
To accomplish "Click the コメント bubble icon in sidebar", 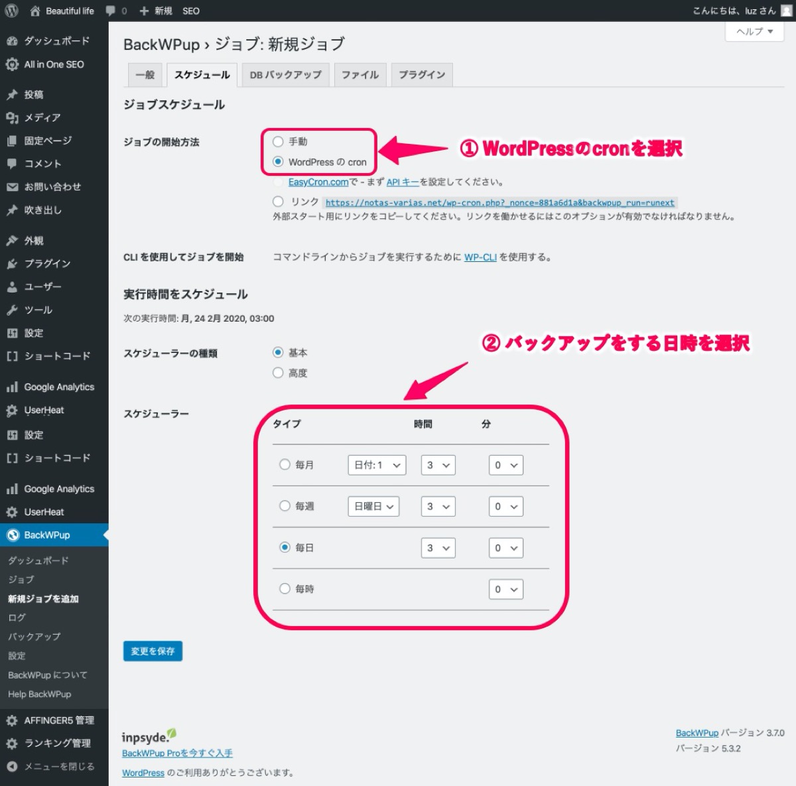I will 12,164.
